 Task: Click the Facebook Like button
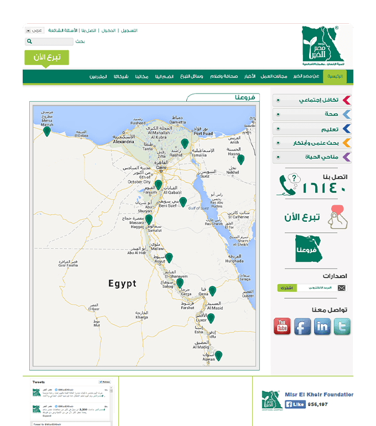point(295,404)
